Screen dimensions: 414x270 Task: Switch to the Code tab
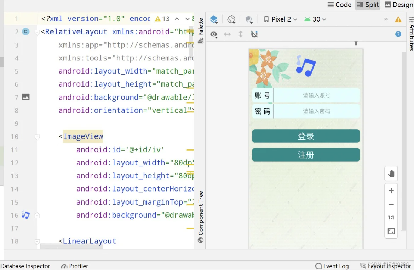[339, 5]
